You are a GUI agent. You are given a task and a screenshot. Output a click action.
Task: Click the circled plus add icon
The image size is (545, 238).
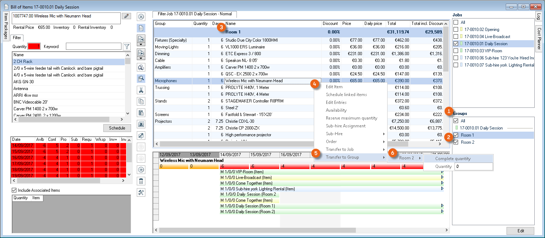pyautogui.click(x=141, y=170)
